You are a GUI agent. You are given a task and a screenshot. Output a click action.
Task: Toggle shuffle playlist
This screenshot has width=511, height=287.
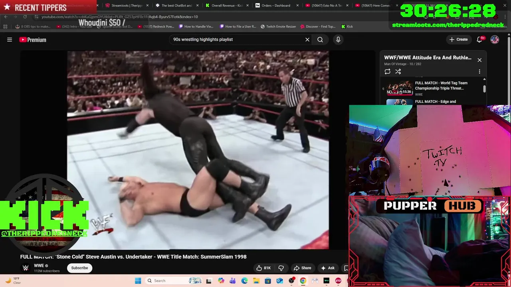pyautogui.click(x=398, y=71)
